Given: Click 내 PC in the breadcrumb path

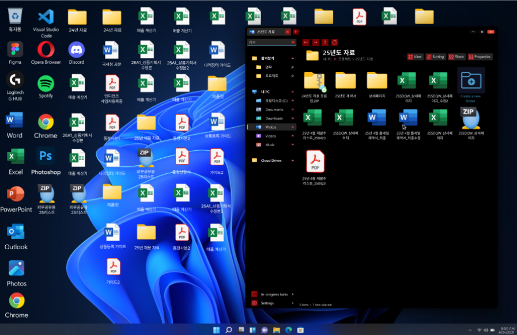Looking at the screenshot, I should tap(327, 59).
